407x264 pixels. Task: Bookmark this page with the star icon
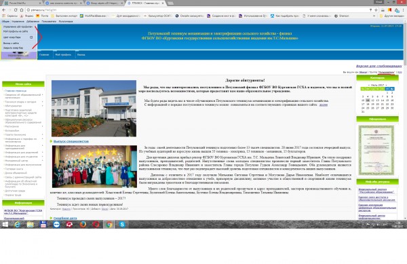[376, 10]
